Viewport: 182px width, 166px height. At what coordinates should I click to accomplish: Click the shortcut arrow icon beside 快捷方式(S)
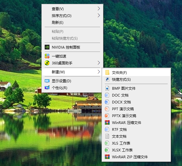107,80
